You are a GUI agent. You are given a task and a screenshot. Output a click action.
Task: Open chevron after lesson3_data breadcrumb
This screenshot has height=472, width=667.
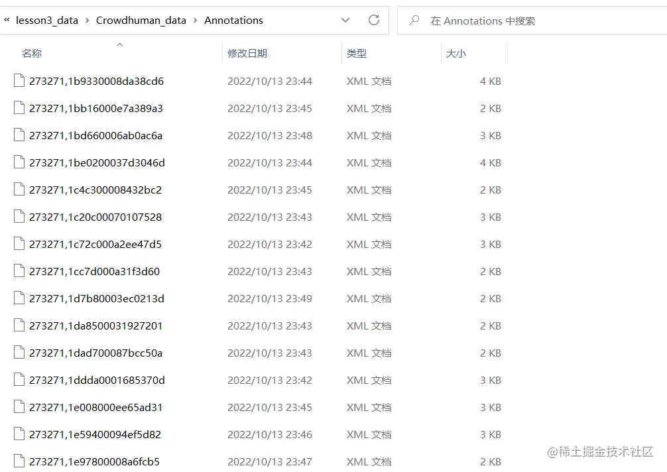coord(88,21)
